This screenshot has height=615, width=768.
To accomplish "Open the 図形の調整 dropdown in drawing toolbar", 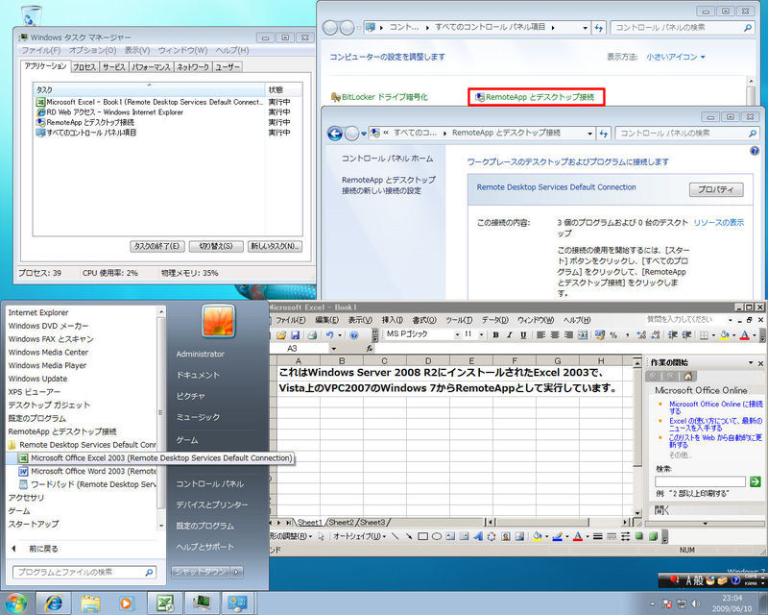I will (x=292, y=536).
